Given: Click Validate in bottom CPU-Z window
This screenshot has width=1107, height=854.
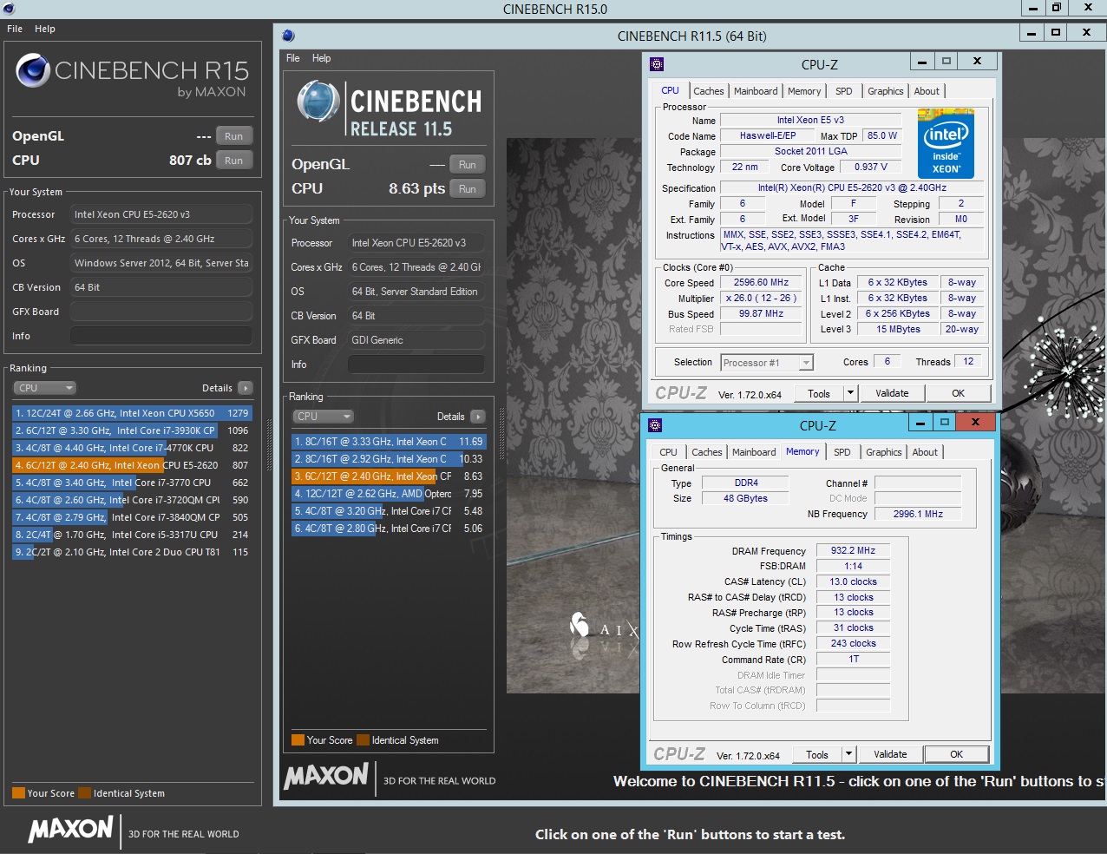Looking at the screenshot, I should [x=890, y=754].
